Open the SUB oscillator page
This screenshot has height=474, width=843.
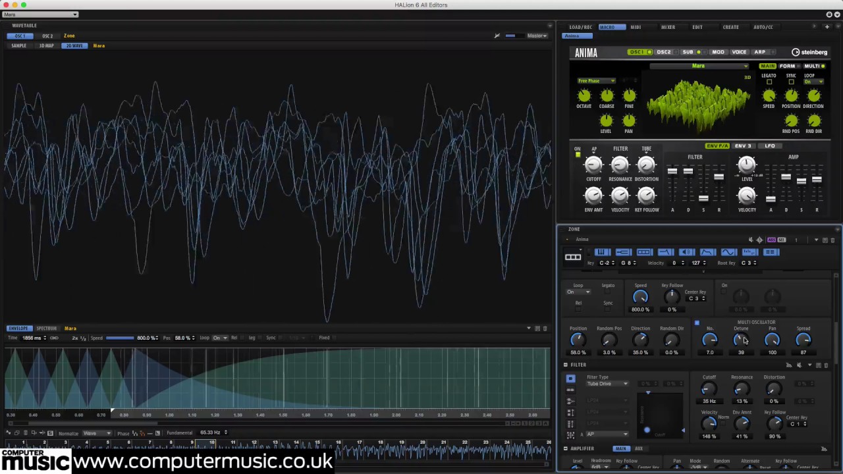click(x=688, y=52)
